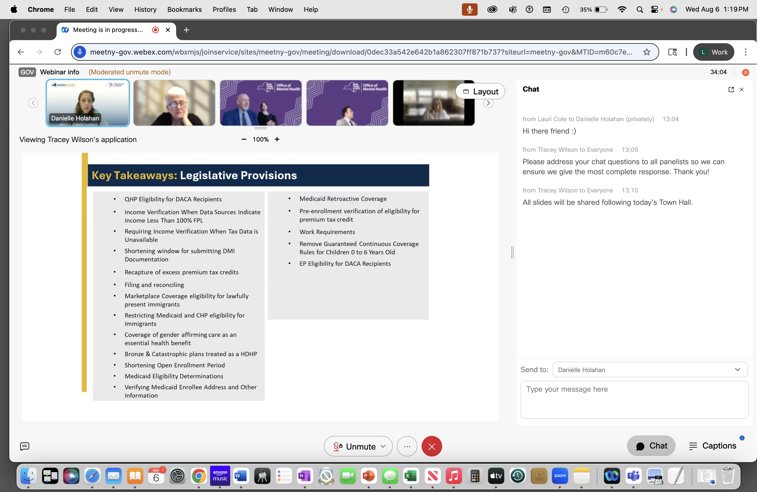Bookmark this page with the star icon
This screenshot has height=492, width=757.
pos(646,52)
